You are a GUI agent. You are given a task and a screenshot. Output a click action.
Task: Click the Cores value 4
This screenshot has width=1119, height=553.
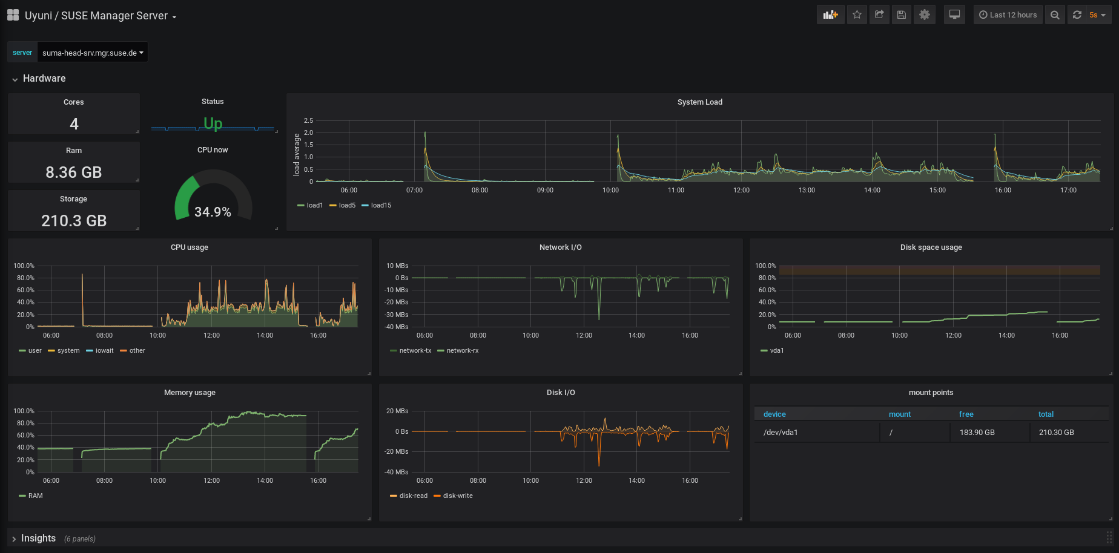(74, 124)
